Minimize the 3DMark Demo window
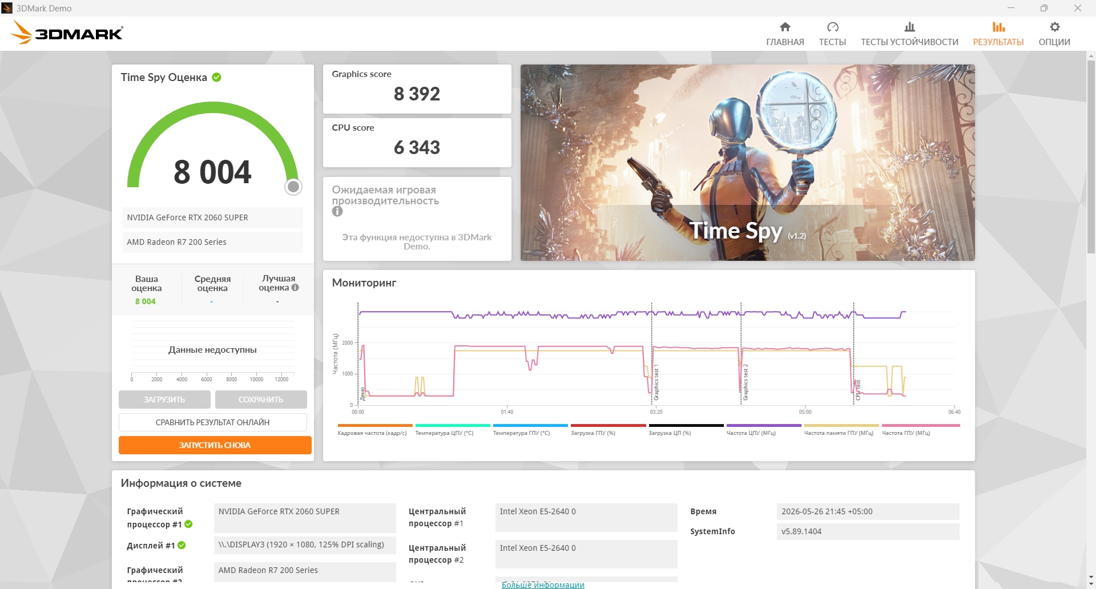Image resolution: width=1096 pixels, height=589 pixels. tap(1011, 8)
